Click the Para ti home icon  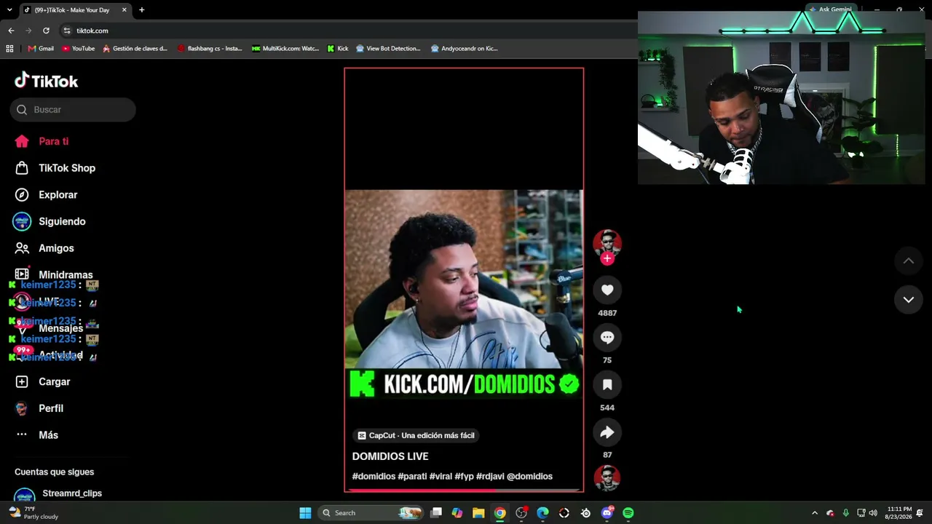point(22,141)
